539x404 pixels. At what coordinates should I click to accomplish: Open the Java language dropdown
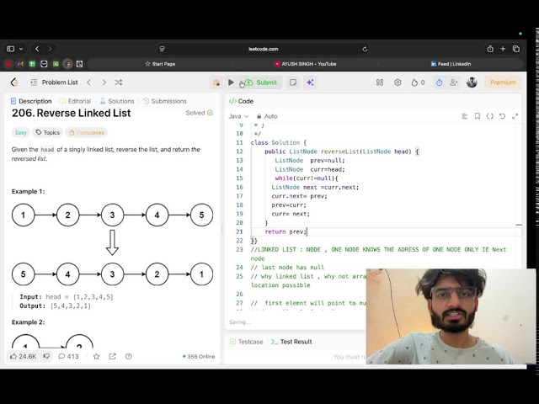pyautogui.click(x=238, y=116)
